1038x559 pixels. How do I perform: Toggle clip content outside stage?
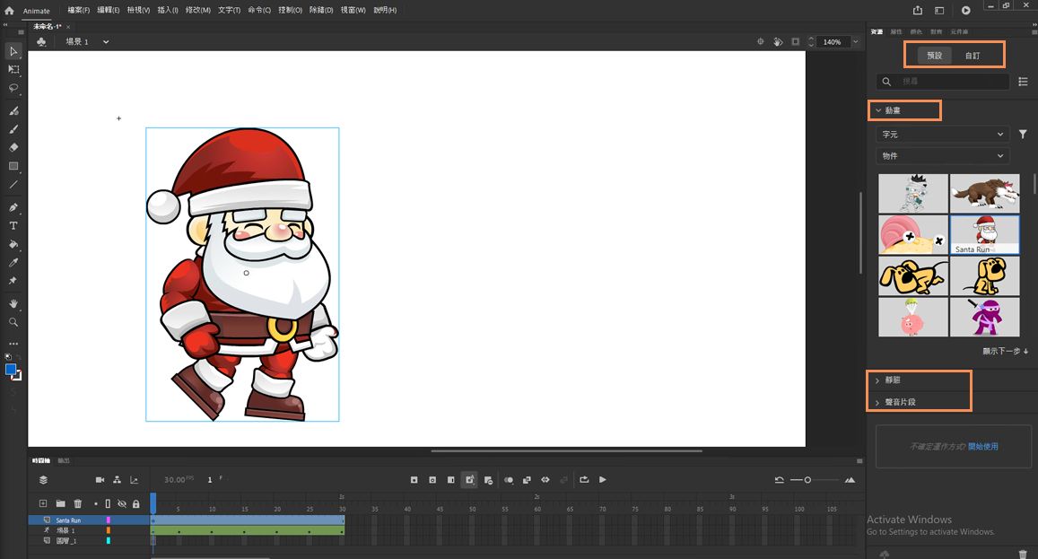point(796,42)
